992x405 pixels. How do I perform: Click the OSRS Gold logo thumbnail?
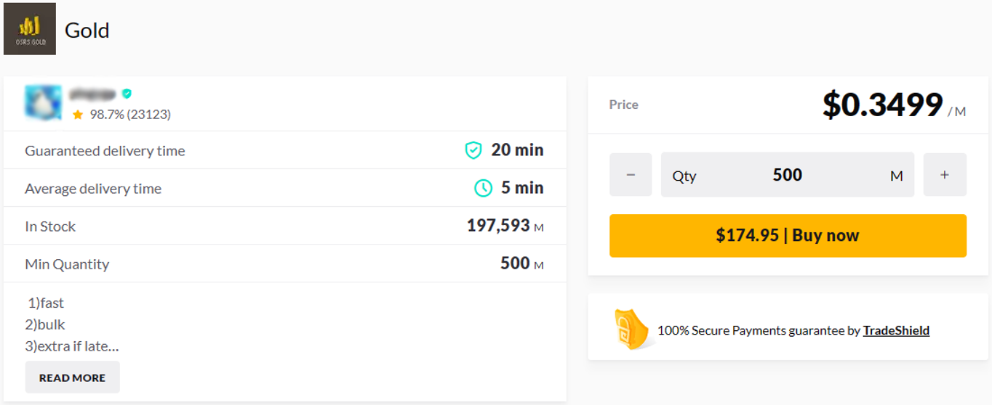tap(30, 29)
